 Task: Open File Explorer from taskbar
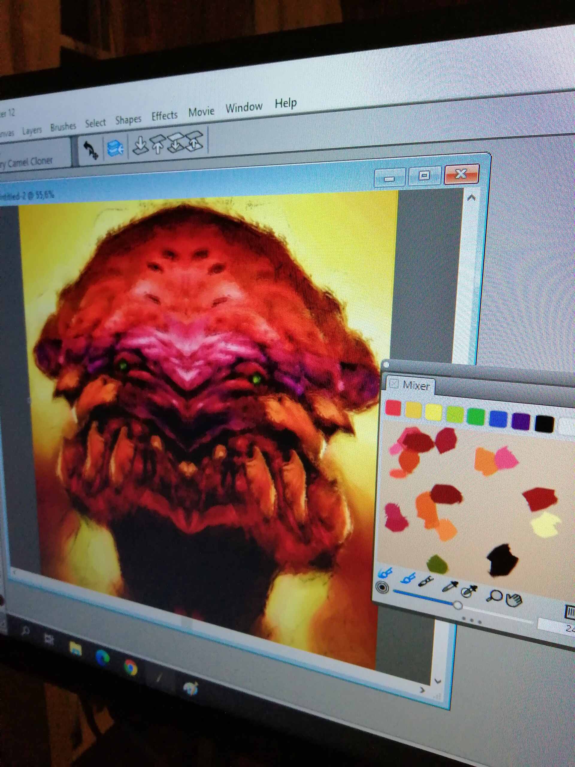75,648
